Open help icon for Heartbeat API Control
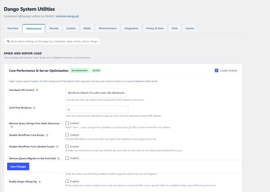The height and width of the screenshot is (192, 270). tap(37, 90)
